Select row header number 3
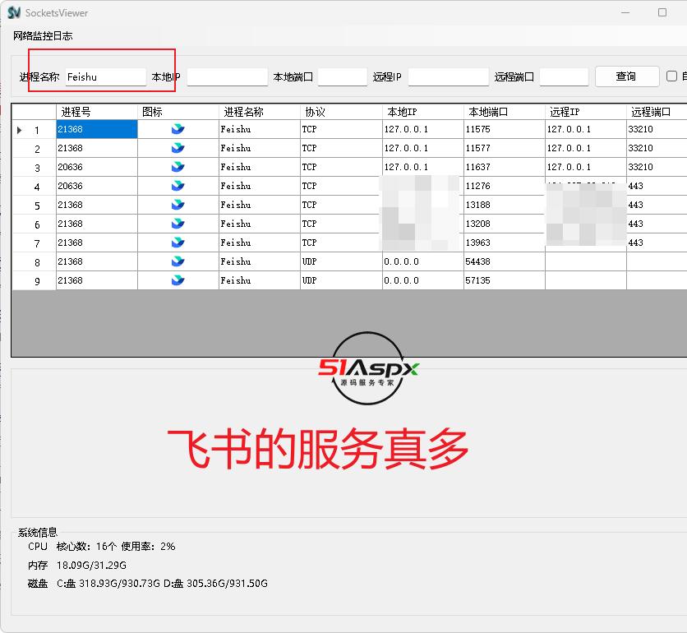This screenshot has height=633, width=687. [x=34, y=167]
